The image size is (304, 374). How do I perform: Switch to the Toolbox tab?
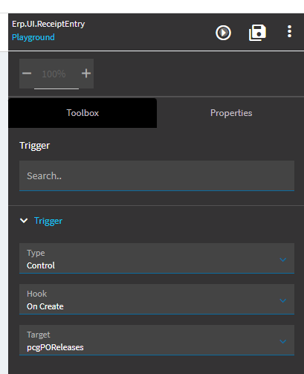[83, 113]
